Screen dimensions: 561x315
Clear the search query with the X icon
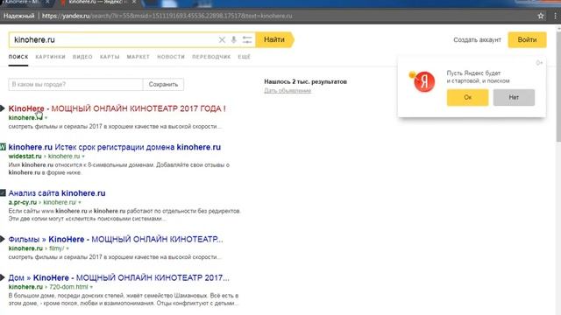(x=222, y=39)
